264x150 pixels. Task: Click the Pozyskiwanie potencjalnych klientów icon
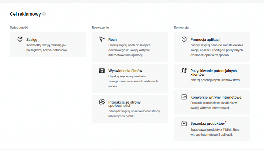[x=184, y=71]
